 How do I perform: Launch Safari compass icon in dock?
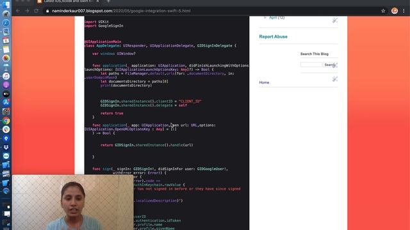pyautogui.click(x=6, y=23)
